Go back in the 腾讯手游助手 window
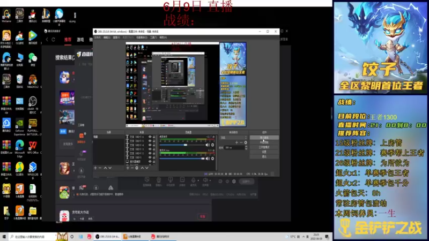 pos(47,40)
